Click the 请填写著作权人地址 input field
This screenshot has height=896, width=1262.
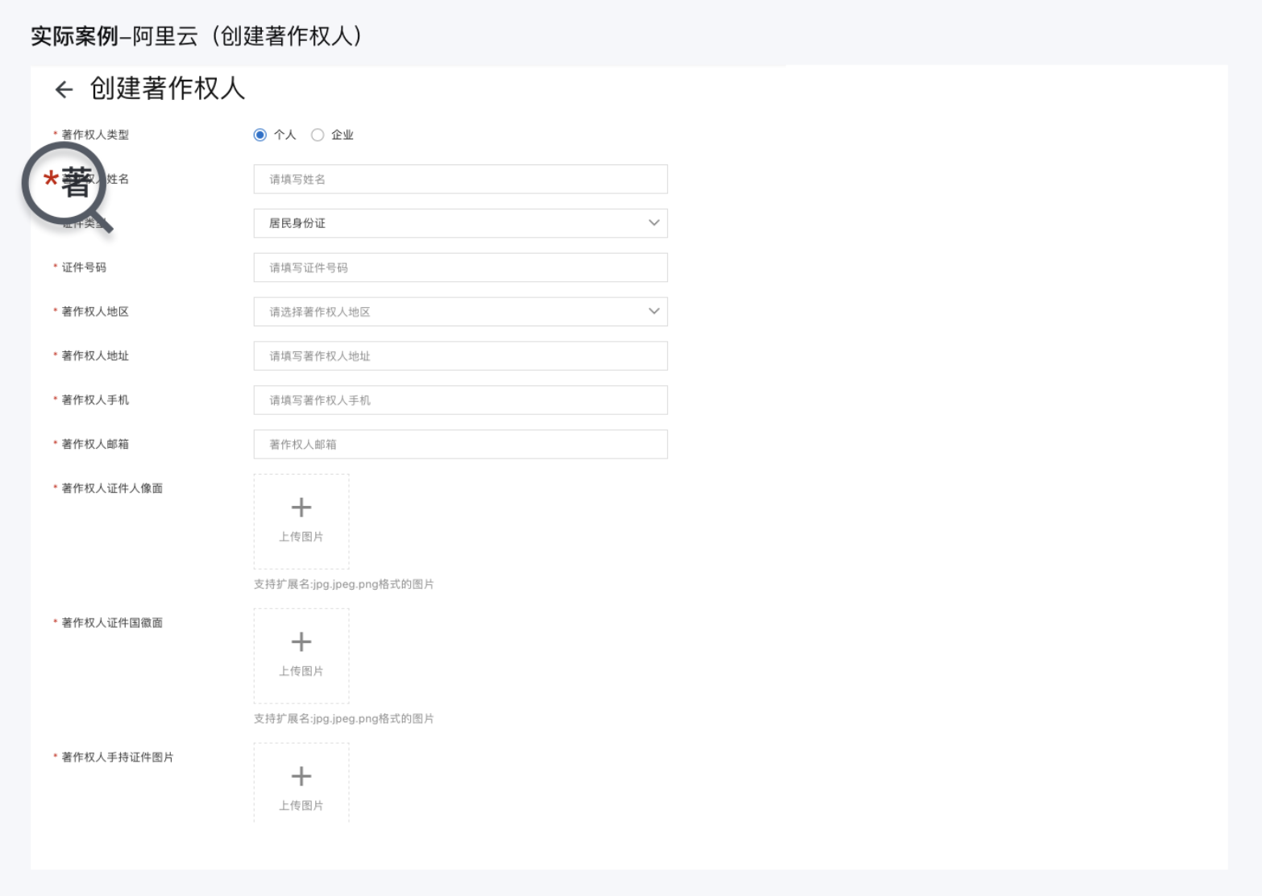(459, 356)
